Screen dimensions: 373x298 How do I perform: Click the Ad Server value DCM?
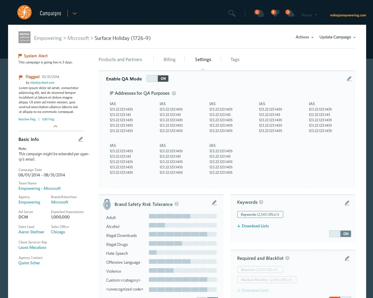[23, 217]
